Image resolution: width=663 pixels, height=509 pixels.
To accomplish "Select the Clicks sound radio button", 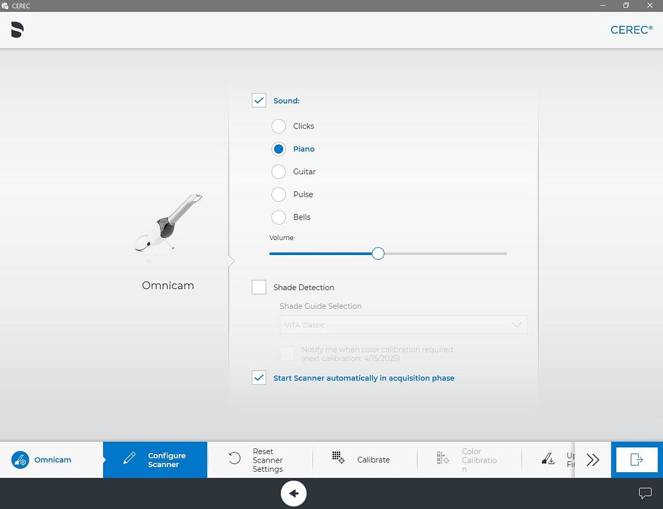I will pos(279,126).
